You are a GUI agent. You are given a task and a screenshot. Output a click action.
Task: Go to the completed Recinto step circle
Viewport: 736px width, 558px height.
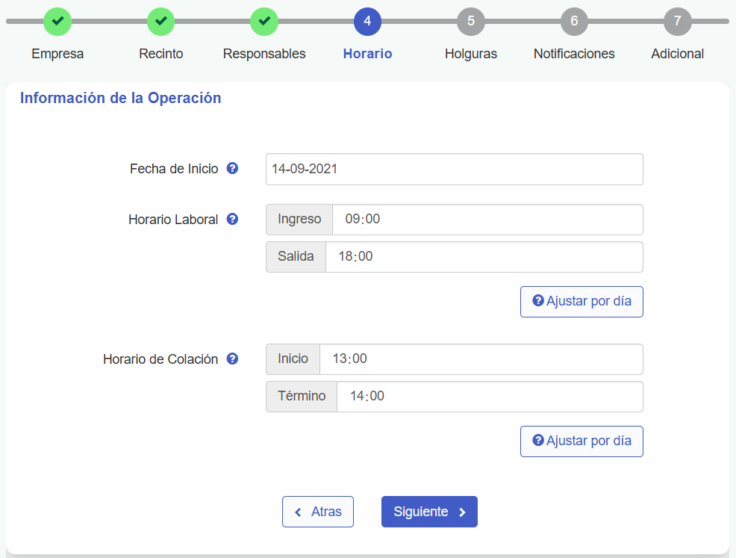coord(160,21)
